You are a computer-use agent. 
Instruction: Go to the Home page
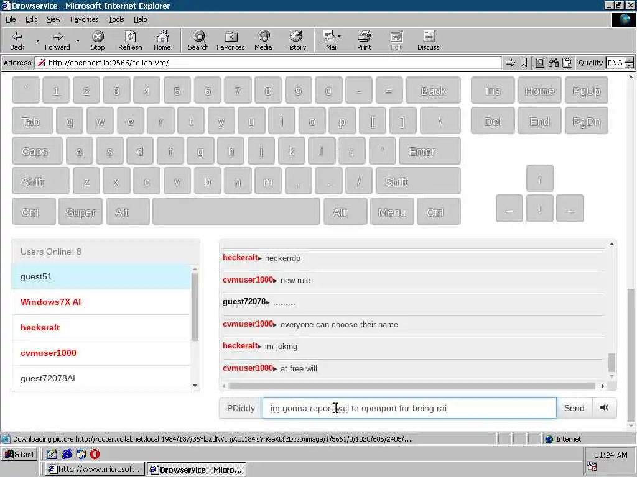tap(162, 40)
